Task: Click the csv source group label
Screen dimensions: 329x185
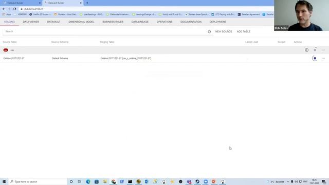Action: coord(12,50)
